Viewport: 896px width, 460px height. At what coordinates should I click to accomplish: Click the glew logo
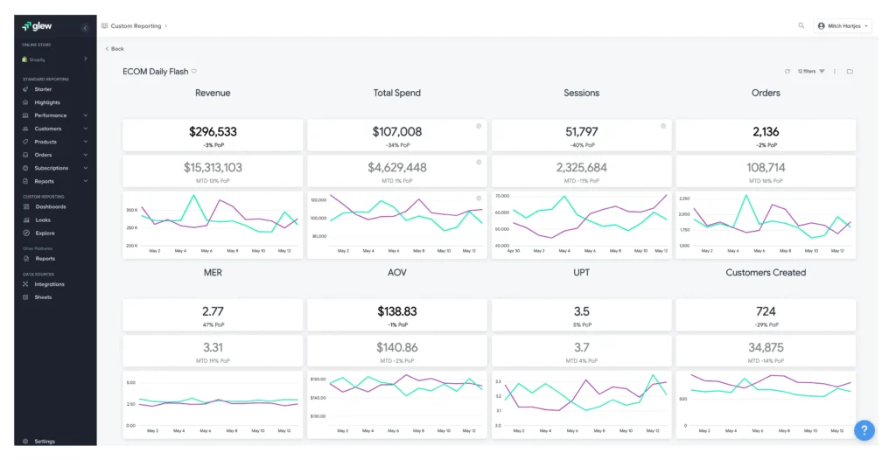[37, 26]
